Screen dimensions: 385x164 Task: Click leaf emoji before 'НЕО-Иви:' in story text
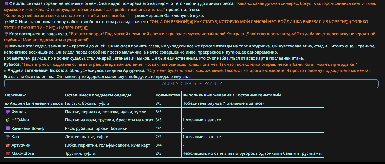(x=6, y=22)
